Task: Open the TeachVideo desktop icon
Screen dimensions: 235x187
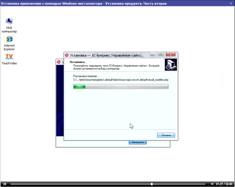Action: 9,59
